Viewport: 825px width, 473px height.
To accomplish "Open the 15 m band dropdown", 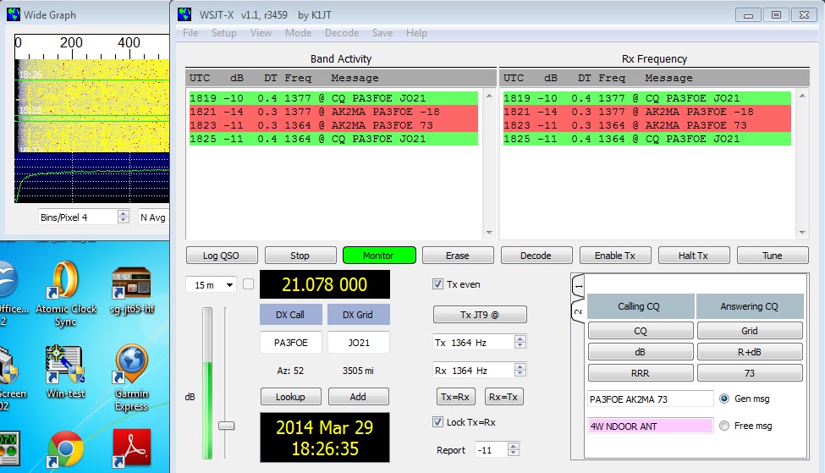I will (x=212, y=284).
